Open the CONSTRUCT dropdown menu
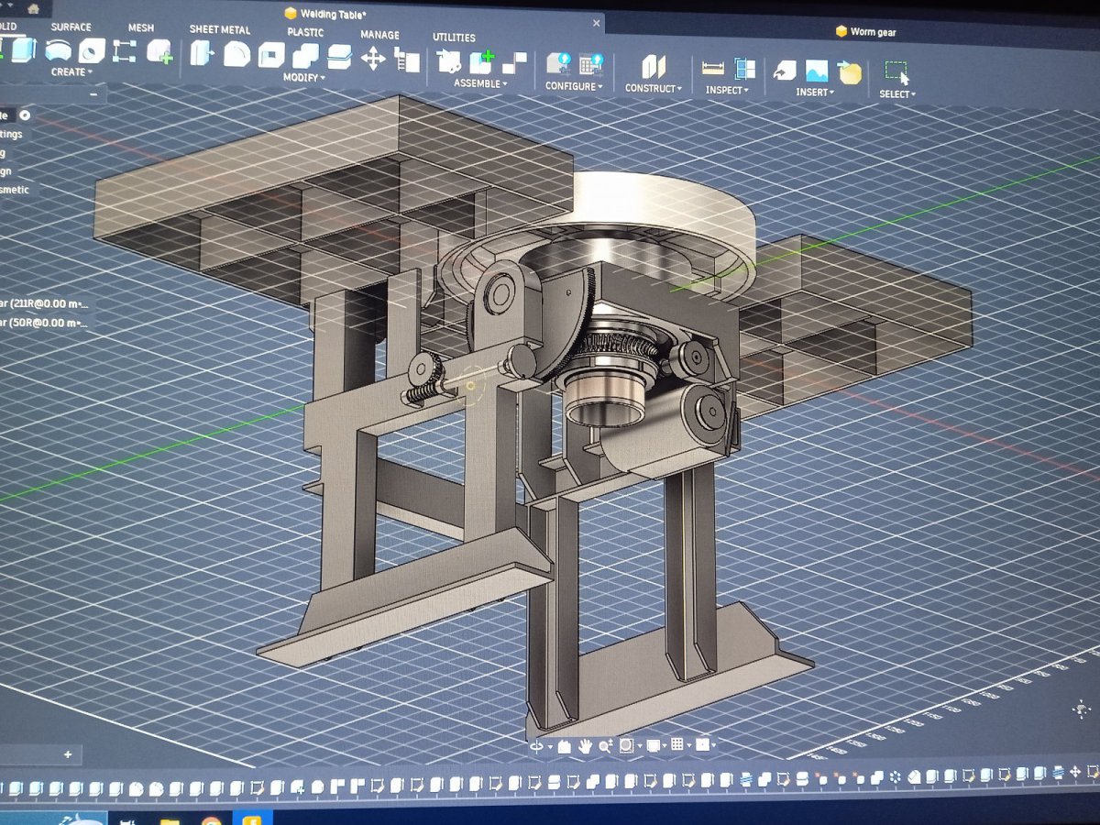The image size is (1100, 825). (654, 89)
